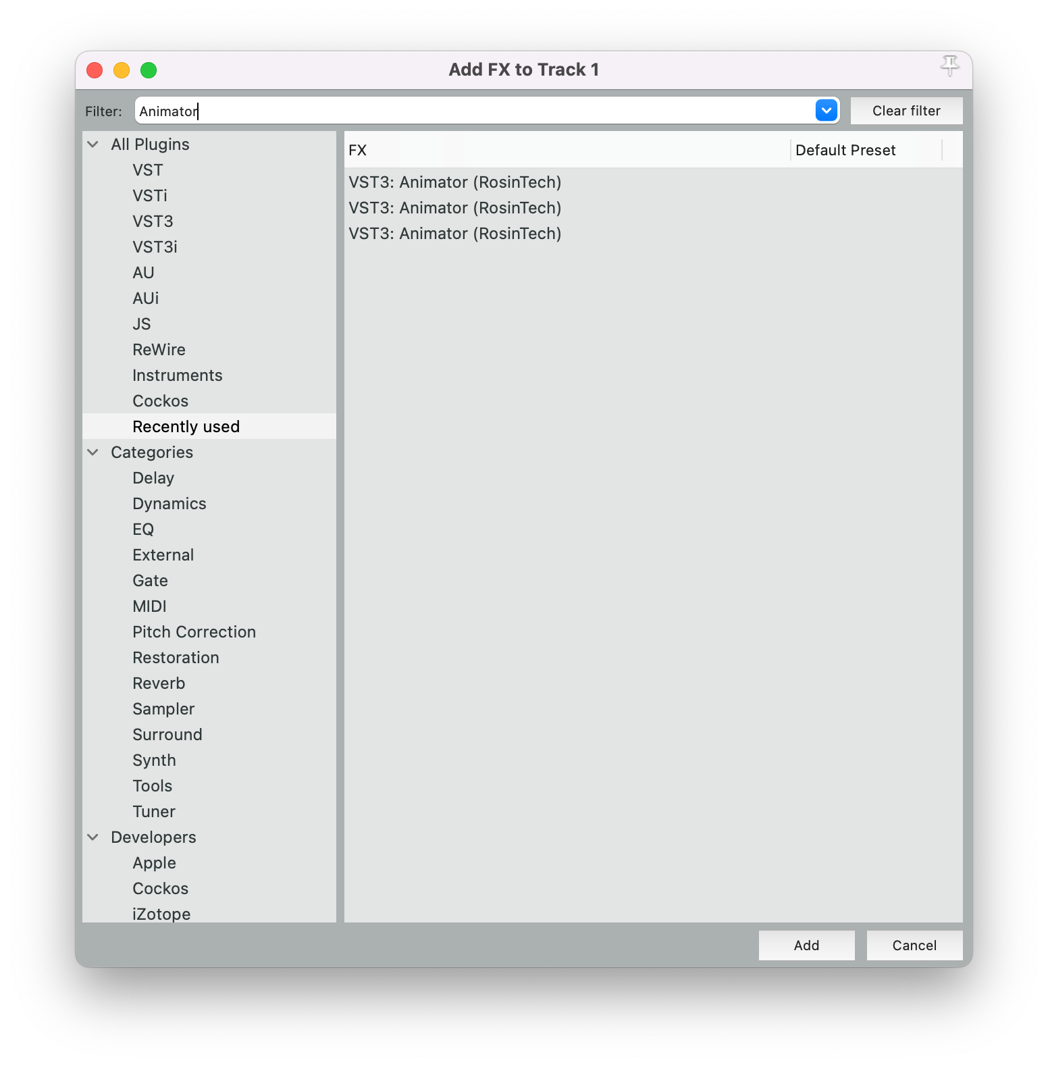Choose the Reverb category
The image size is (1048, 1067).
[x=159, y=683]
